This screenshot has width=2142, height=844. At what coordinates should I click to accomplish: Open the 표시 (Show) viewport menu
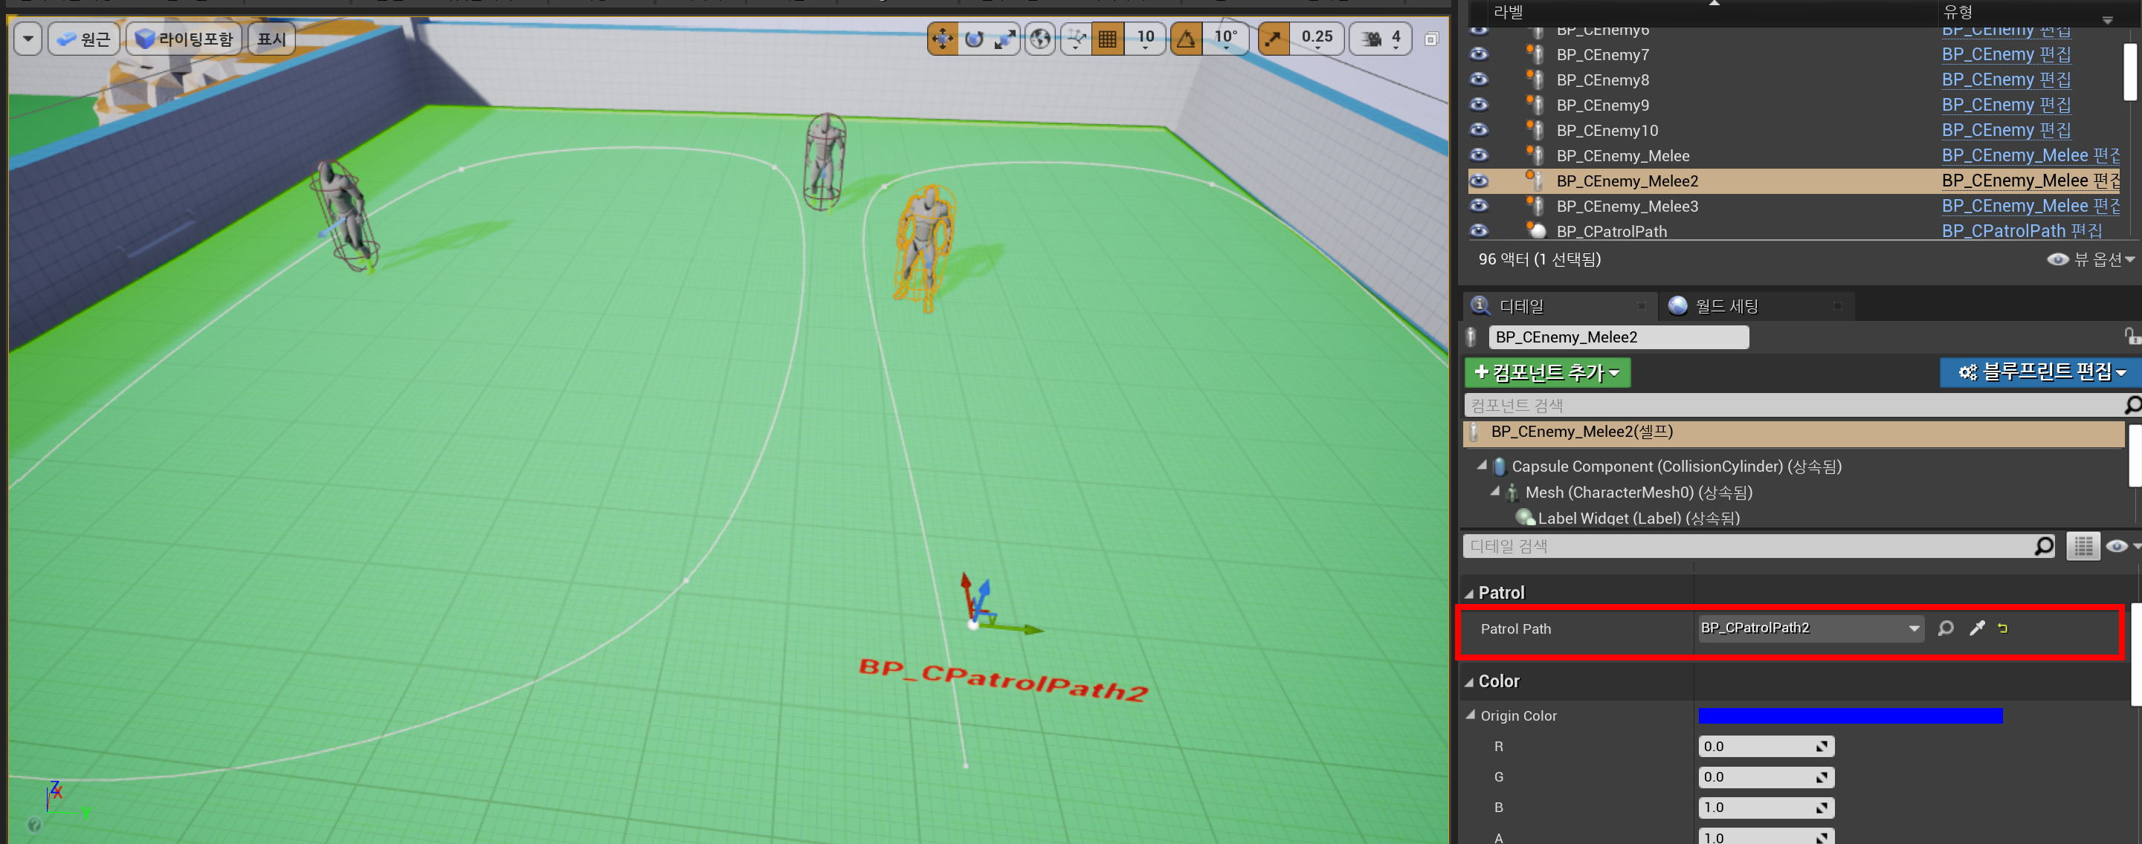[x=271, y=39]
